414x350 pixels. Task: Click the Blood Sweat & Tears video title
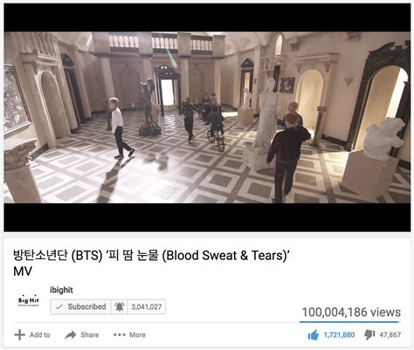coord(151,263)
